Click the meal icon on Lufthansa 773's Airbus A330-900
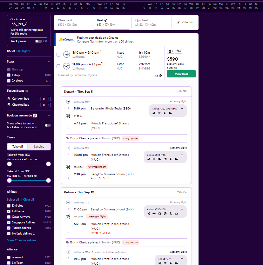The image size is (263, 265). (x=176, y=214)
